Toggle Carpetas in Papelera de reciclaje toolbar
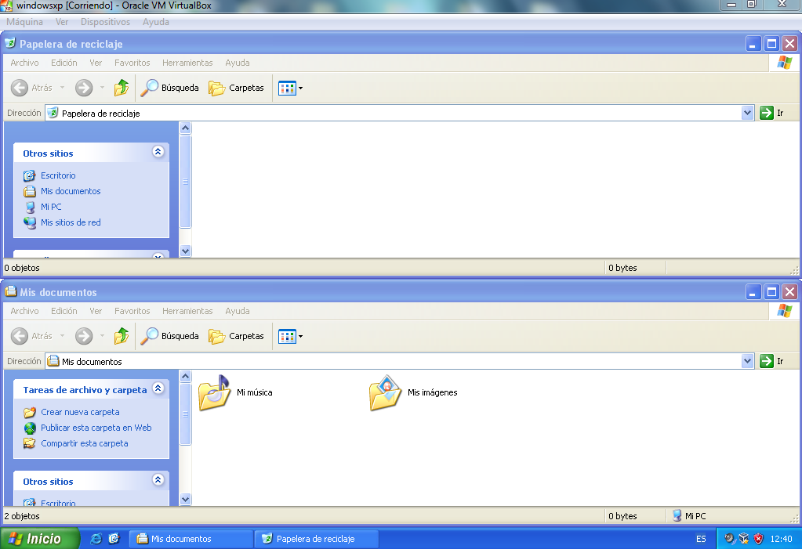Viewport: 802px width, 549px height. coord(236,88)
